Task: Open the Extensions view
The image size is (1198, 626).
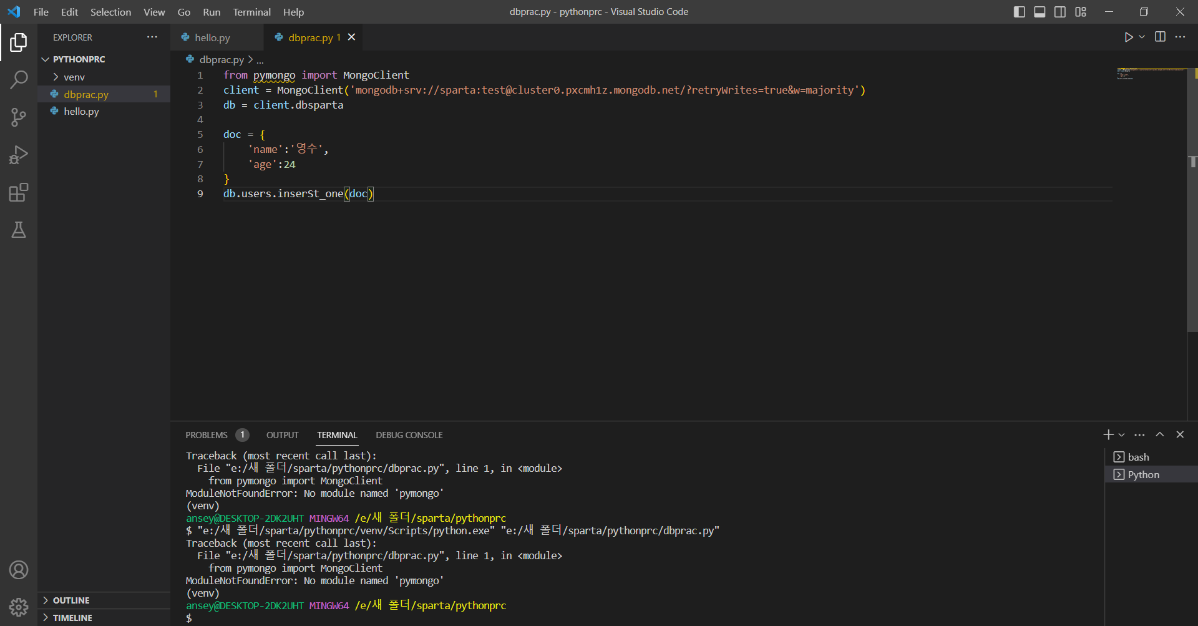Action: point(19,192)
